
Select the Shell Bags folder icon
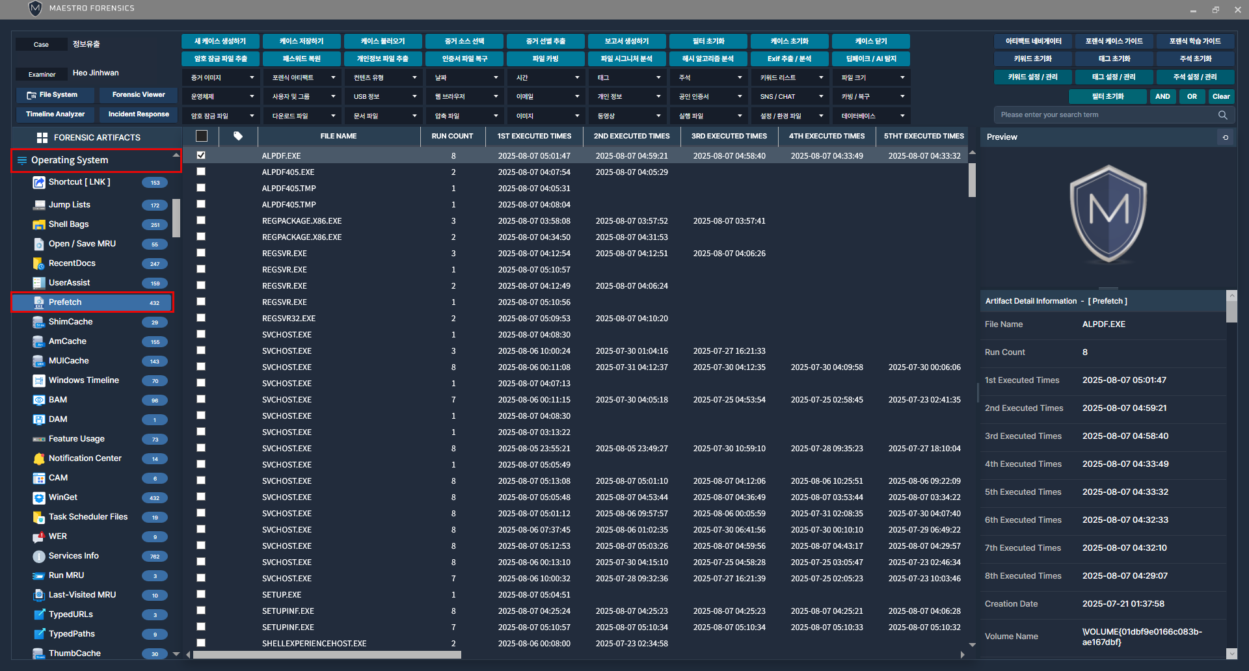click(39, 225)
